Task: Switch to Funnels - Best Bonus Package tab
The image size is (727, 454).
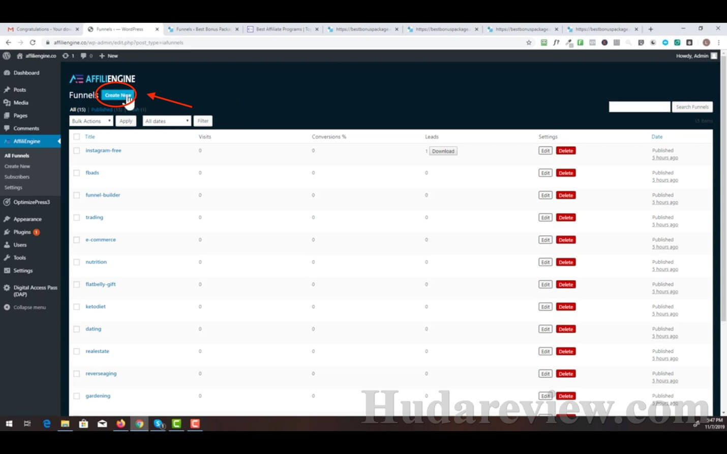Action: [x=203, y=29]
